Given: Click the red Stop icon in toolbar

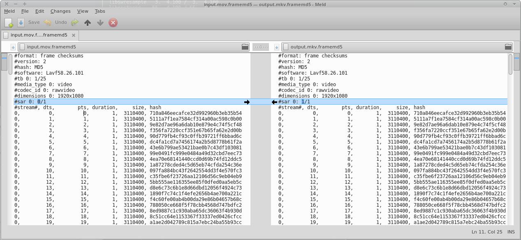Looking at the screenshot, I should [113, 23].
